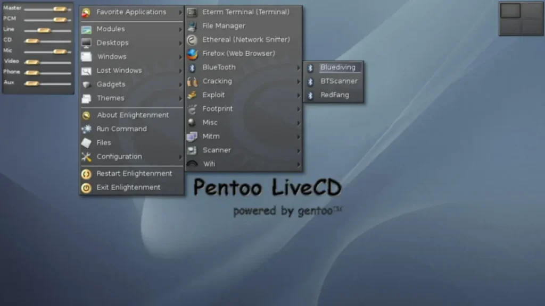Click the Windows menu icon
This screenshot has height=306, width=545.
[x=86, y=57]
